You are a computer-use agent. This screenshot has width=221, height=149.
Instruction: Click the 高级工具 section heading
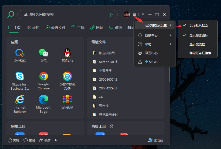click(x=99, y=126)
